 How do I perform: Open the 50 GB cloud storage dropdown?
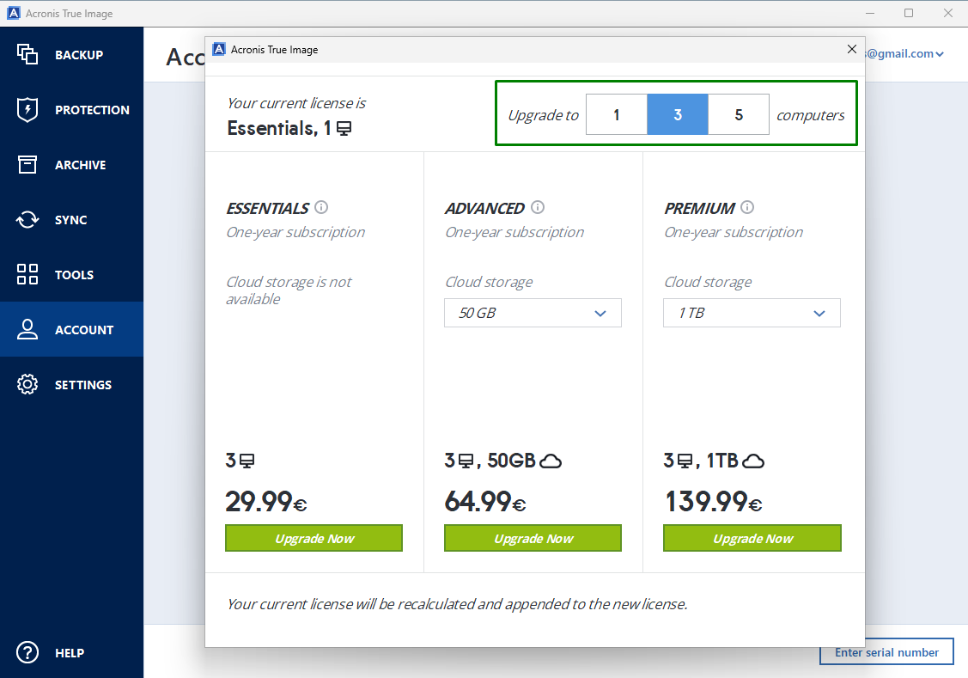pyautogui.click(x=533, y=313)
